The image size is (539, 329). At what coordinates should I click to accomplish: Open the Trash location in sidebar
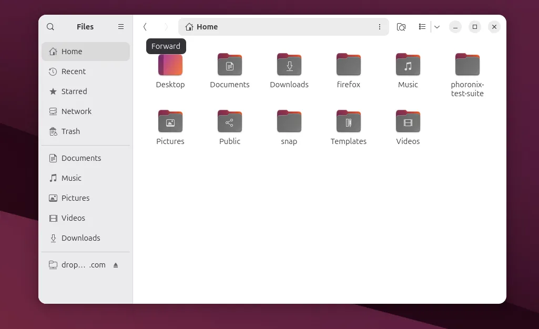pos(70,131)
